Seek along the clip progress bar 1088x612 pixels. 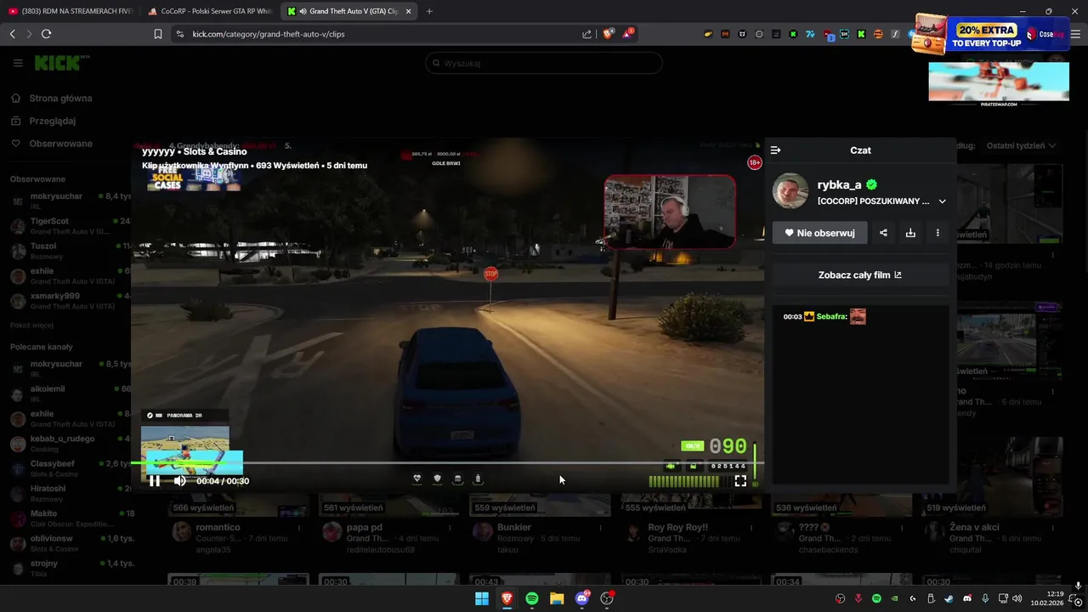[447, 463]
